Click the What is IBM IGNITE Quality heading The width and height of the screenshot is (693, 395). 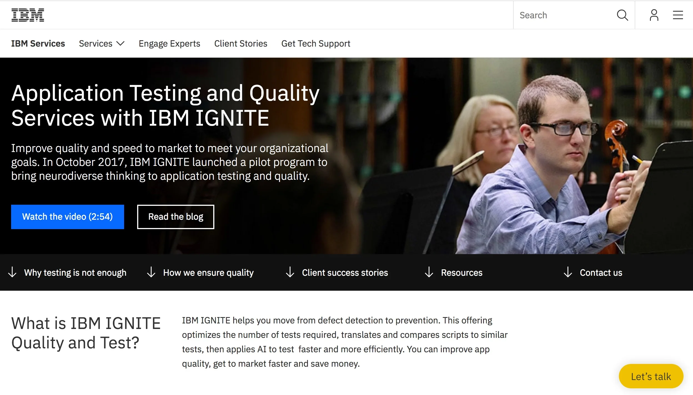coord(86,333)
